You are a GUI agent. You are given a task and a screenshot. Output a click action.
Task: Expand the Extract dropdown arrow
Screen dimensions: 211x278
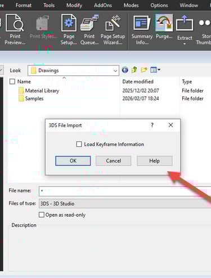coord(185,44)
